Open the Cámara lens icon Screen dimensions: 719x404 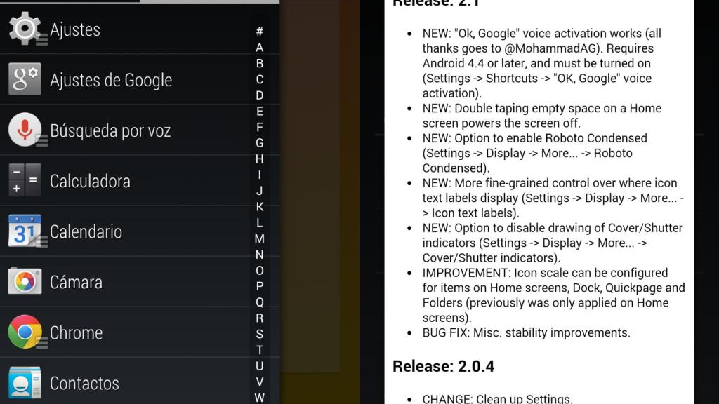tap(25, 281)
